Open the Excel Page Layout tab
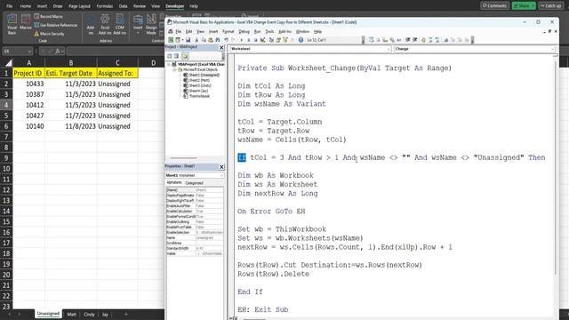The height and width of the screenshot is (320, 569). 79,6
